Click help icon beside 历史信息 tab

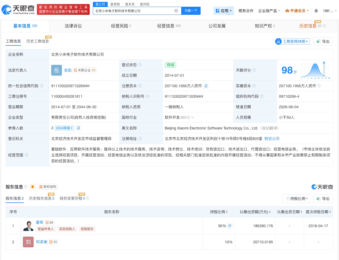pos(324,26)
